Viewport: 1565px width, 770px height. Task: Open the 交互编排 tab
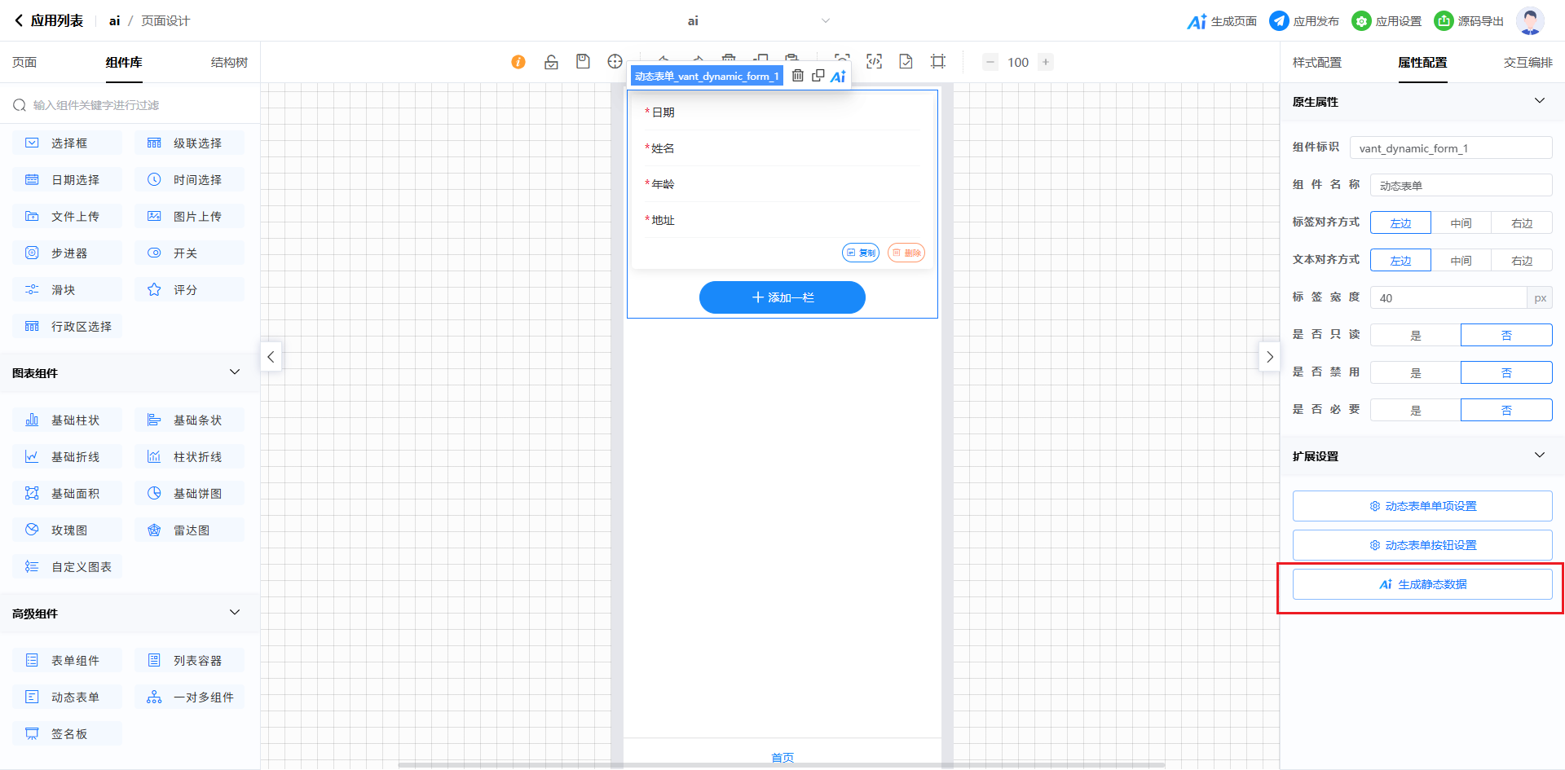tap(1528, 63)
